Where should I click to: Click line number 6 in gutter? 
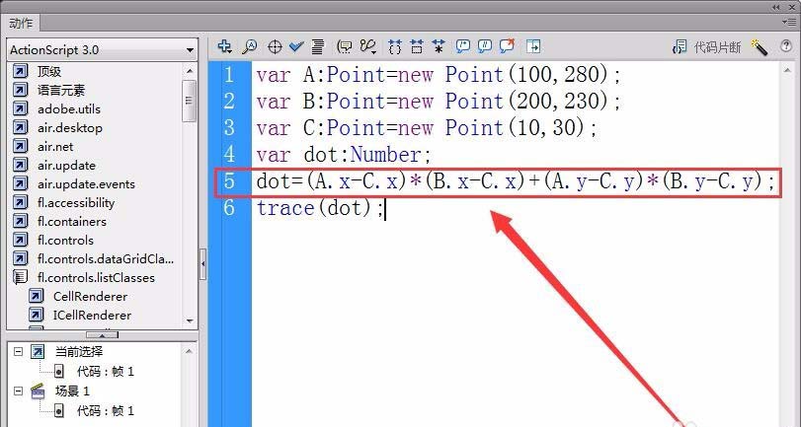pos(229,208)
